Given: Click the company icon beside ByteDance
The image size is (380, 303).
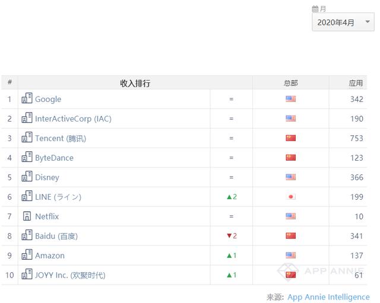Looking at the screenshot, I should tap(27, 157).
